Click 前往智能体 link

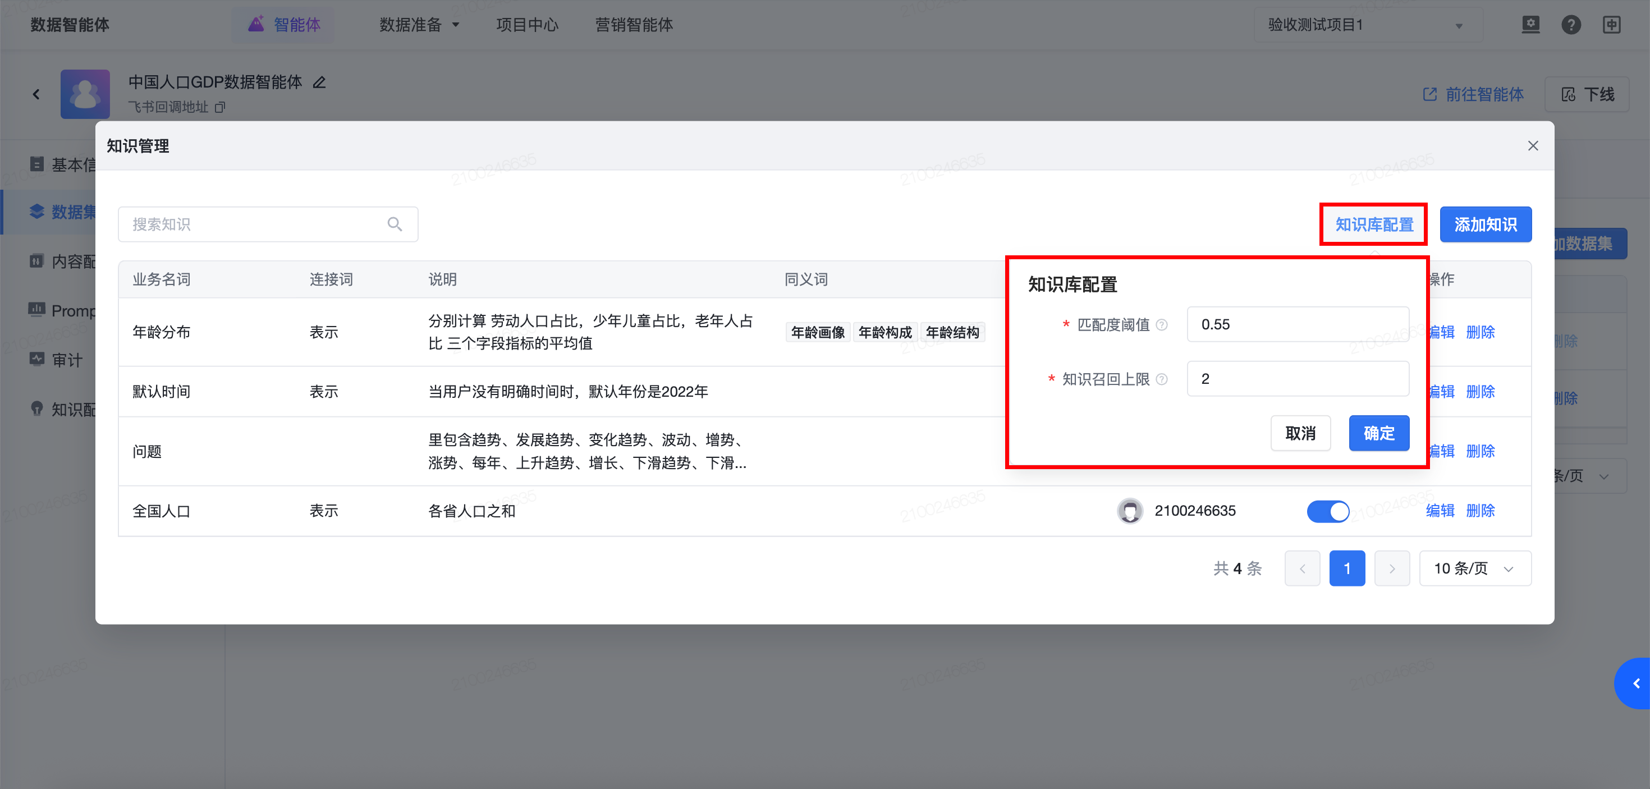(1473, 94)
